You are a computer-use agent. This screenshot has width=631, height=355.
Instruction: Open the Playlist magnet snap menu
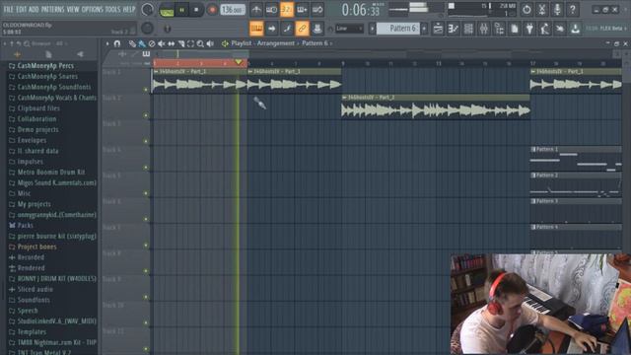point(117,43)
